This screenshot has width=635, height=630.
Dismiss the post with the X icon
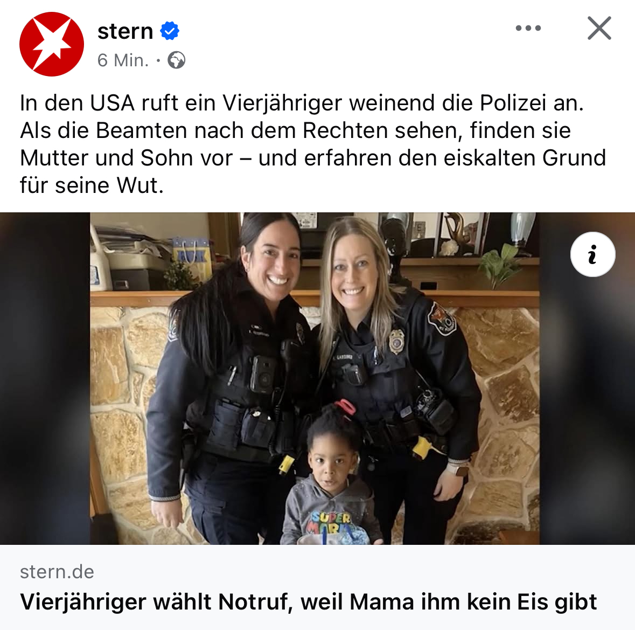pos(599,28)
